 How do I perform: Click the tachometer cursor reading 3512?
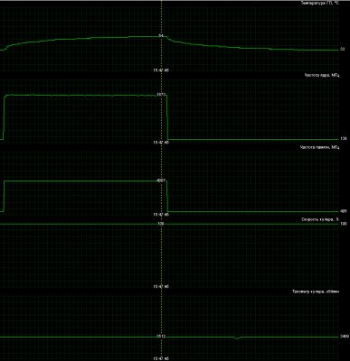pyautogui.click(x=161, y=337)
